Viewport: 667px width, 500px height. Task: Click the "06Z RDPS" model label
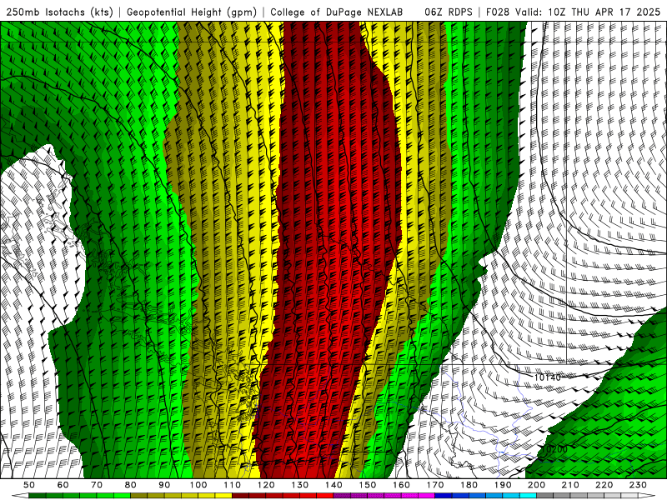449,12
